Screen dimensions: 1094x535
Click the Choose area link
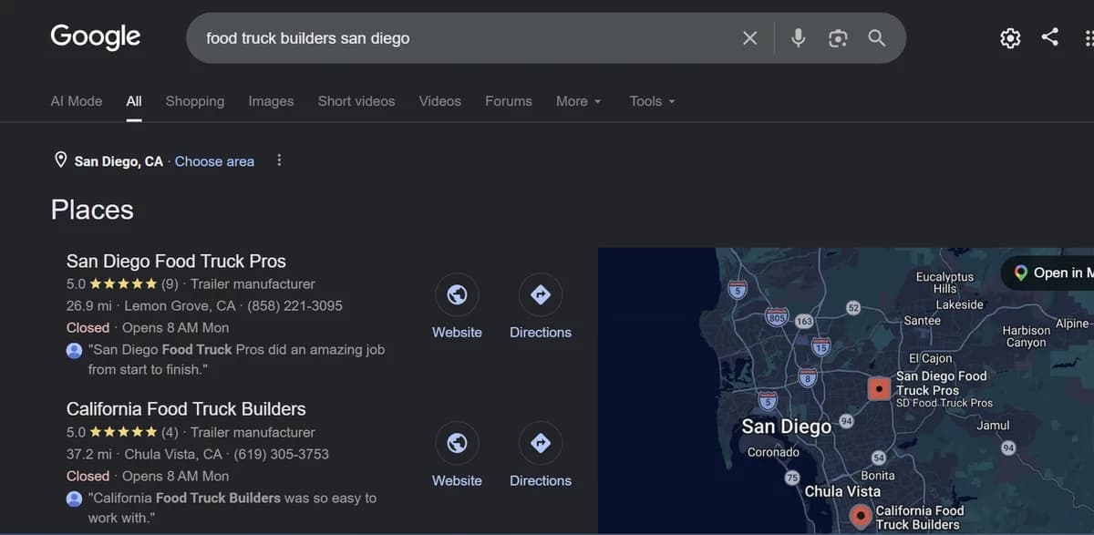pyautogui.click(x=214, y=161)
